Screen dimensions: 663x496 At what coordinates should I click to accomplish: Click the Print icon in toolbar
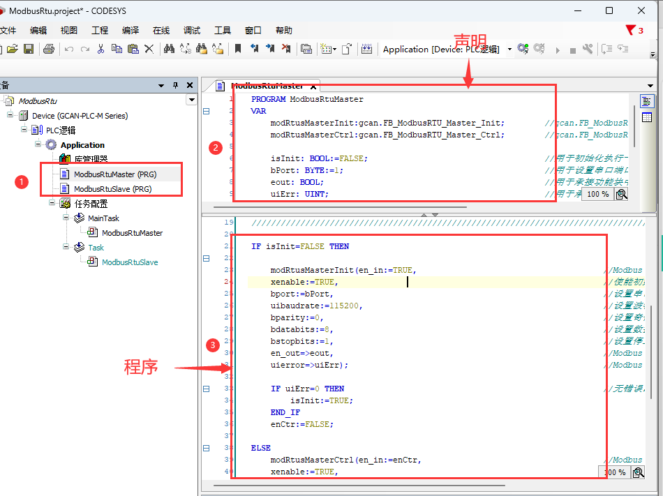coord(49,49)
